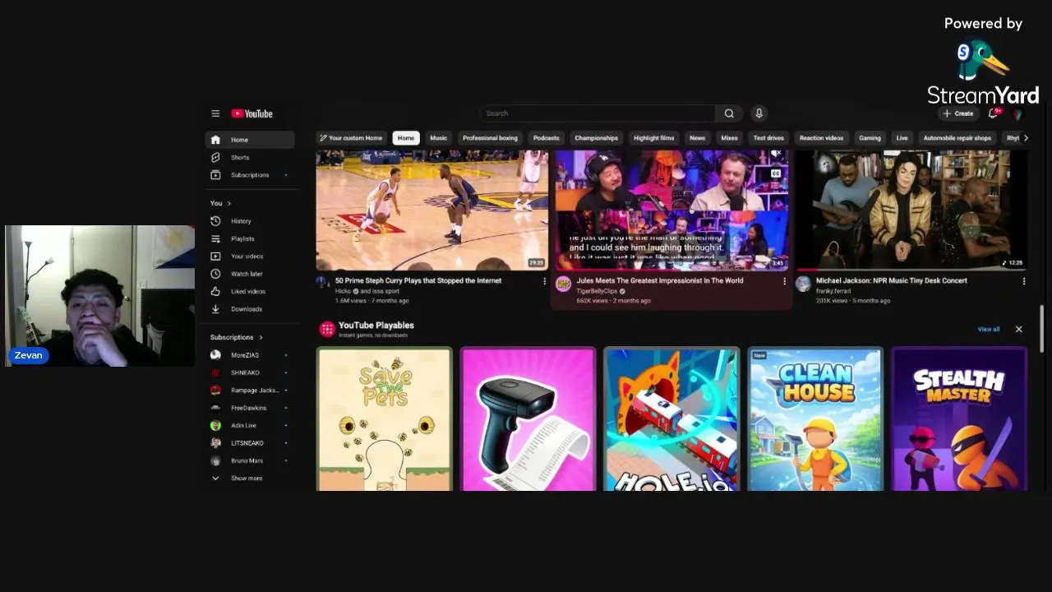This screenshot has height=592, width=1052.
Task: Open Subscriptions in the sidebar
Action: coord(250,174)
